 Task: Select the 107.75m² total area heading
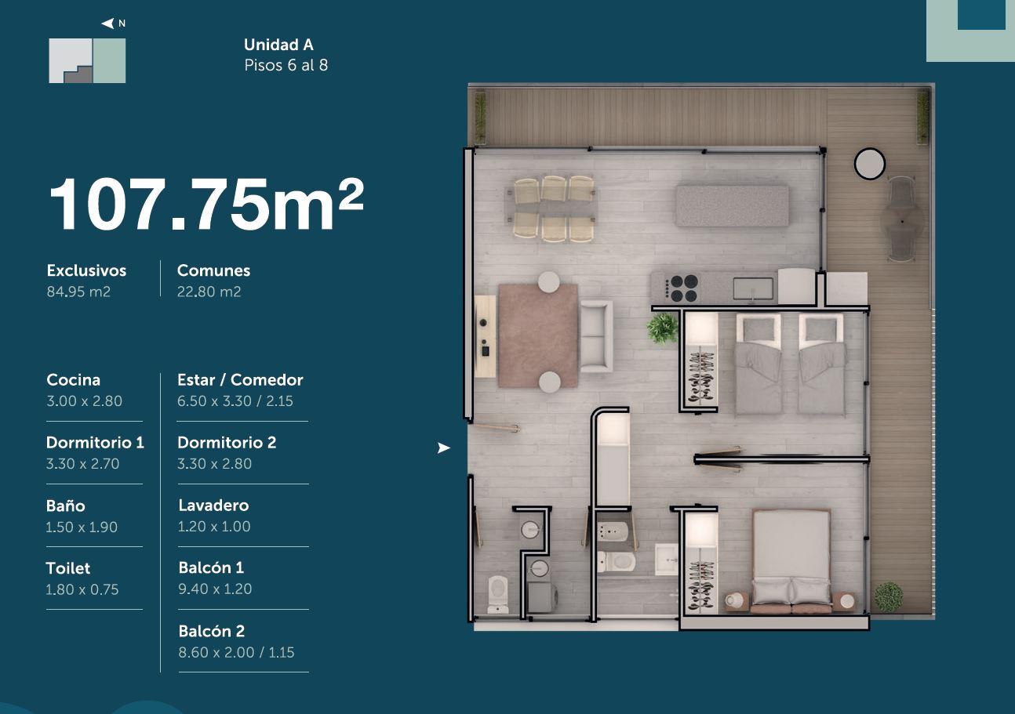tap(206, 205)
